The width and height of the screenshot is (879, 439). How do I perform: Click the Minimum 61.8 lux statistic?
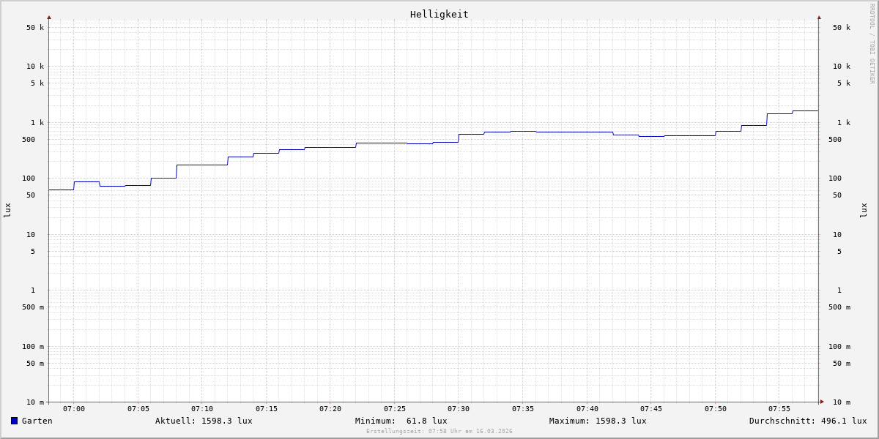tap(401, 421)
